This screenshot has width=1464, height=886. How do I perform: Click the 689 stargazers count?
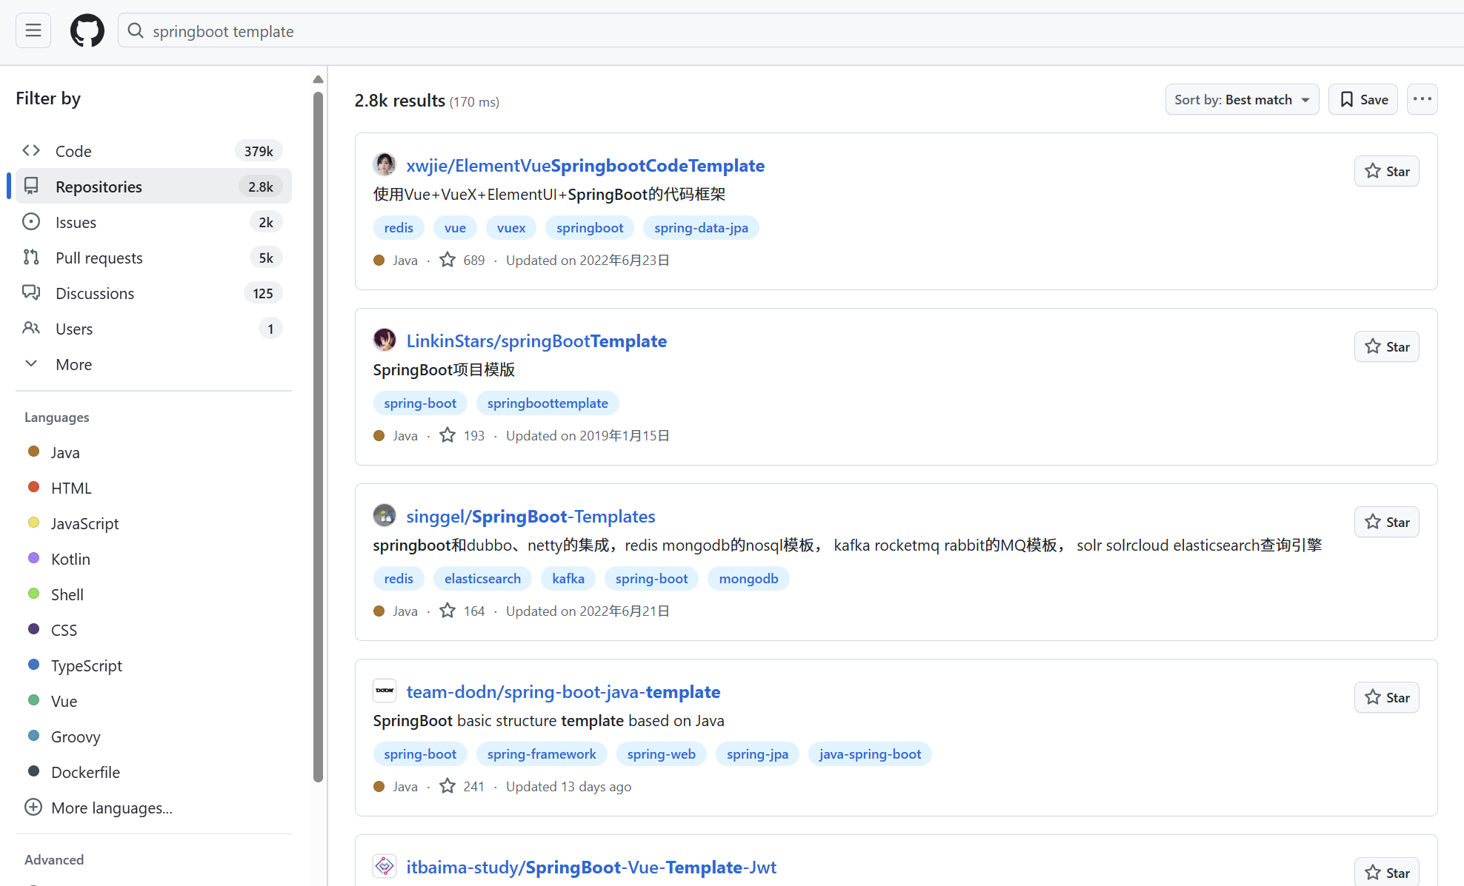pos(462,260)
